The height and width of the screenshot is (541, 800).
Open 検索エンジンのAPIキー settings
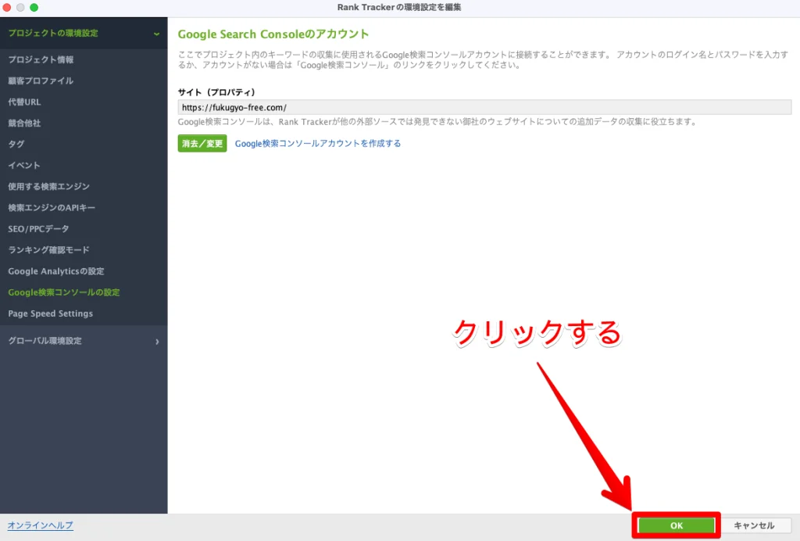[52, 208]
